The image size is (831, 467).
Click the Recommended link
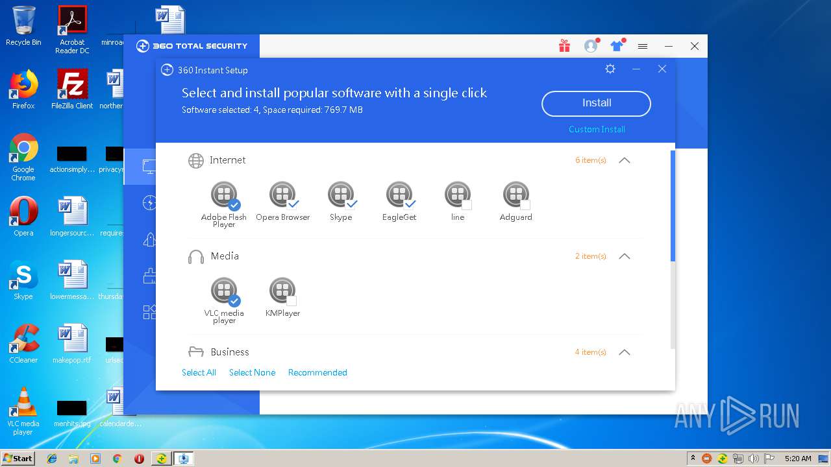(x=317, y=372)
